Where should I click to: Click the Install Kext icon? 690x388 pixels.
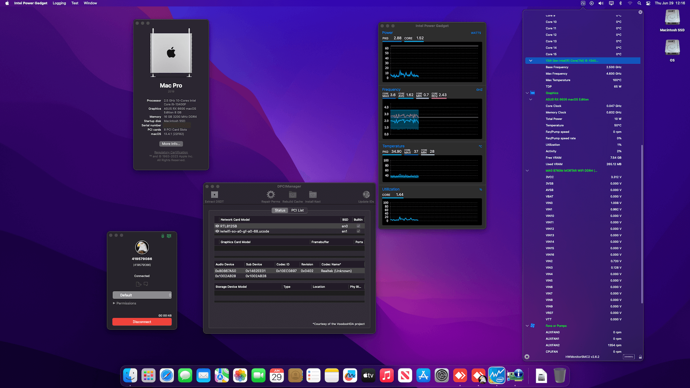[313, 195]
